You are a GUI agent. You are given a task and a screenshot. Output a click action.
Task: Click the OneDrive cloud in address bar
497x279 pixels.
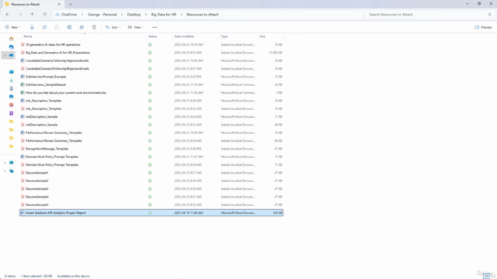click(x=57, y=15)
